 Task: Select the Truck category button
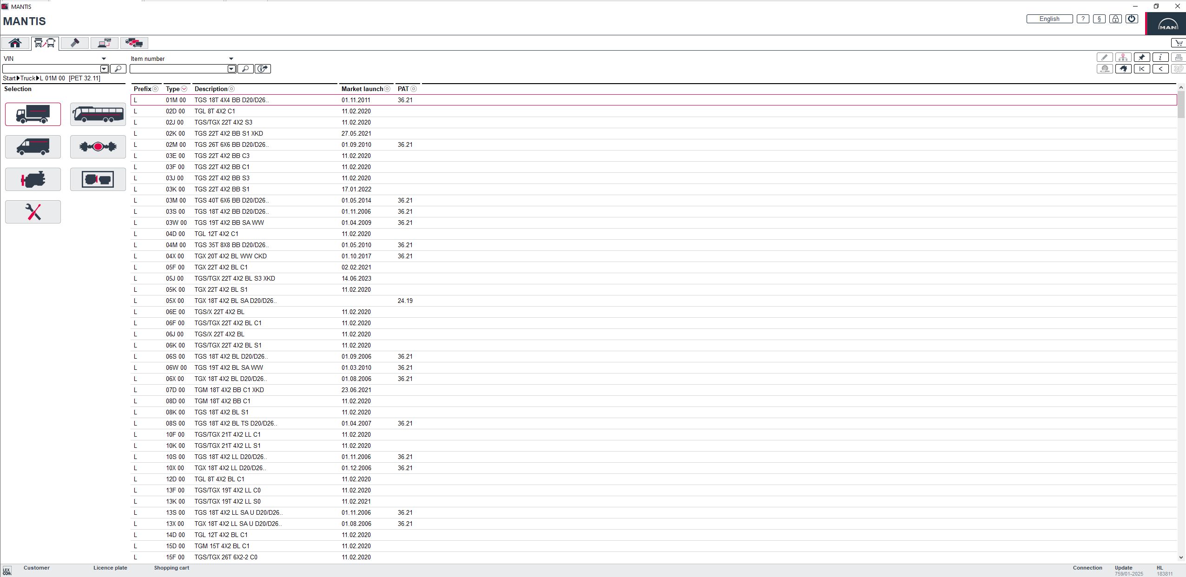[x=33, y=114]
